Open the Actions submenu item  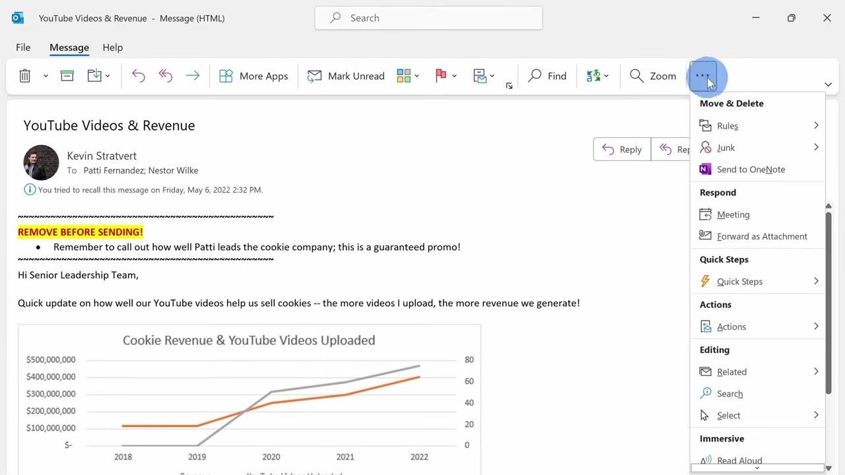coord(758,327)
